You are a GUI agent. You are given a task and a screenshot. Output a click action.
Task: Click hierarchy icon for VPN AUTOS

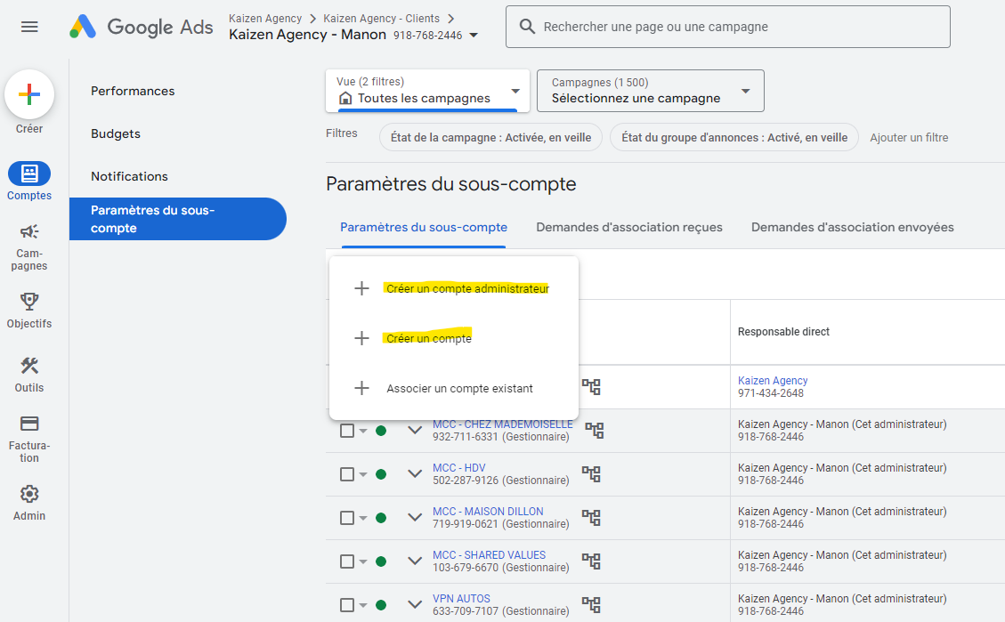pyautogui.click(x=591, y=604)
